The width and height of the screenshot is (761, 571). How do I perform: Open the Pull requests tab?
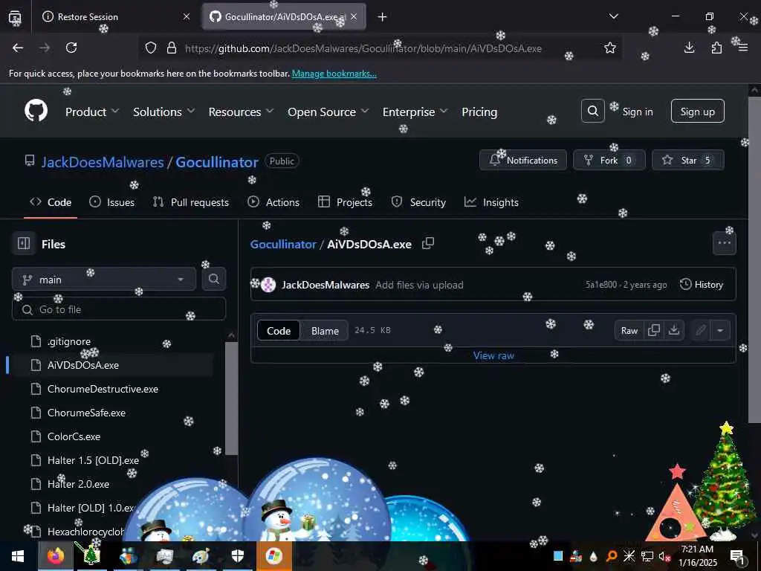[191, 202]
